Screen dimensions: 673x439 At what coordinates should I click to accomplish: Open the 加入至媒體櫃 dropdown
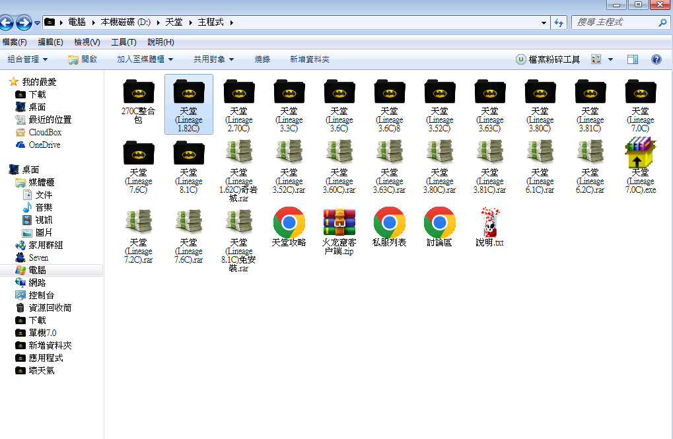[x=145, y=59]
